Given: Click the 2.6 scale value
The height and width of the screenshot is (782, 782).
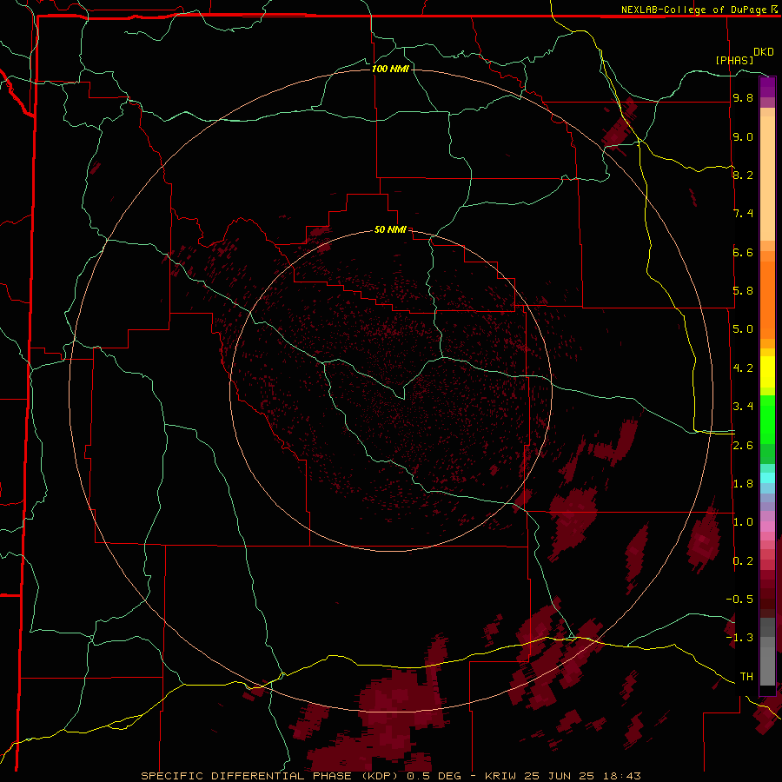Looking at the screenshot, I should tap(743, 446).
